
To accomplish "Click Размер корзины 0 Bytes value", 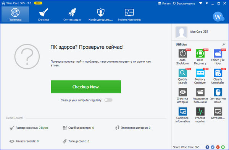I will tap(44, 128).
